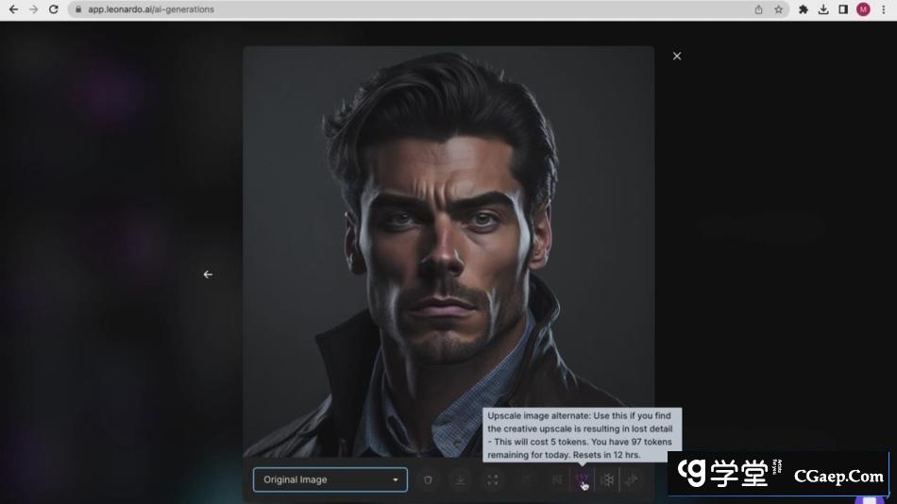Open the image in fullscreen view
This screenshot has height=504, width=897.
point(493,480)
